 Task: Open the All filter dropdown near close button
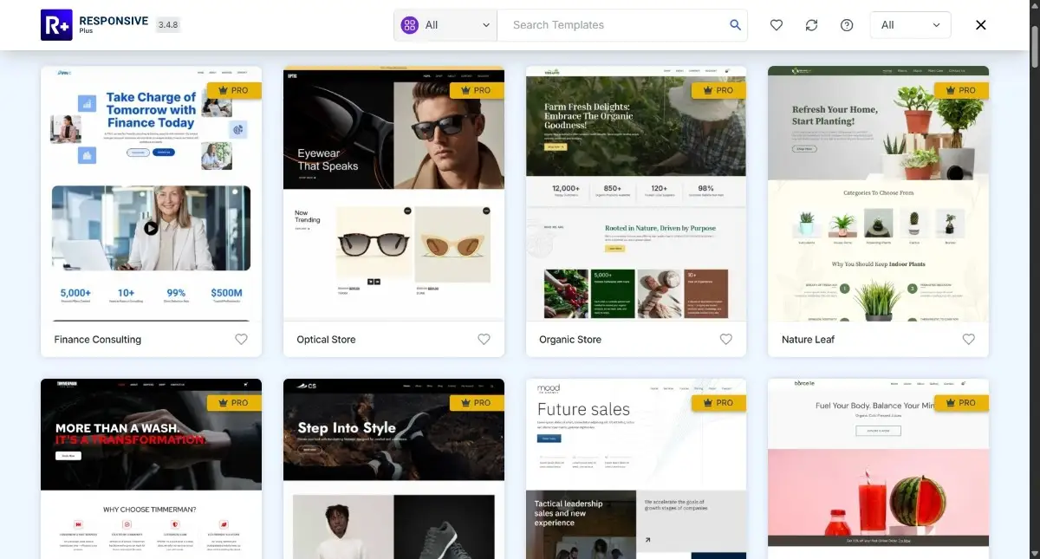[910, 25]
